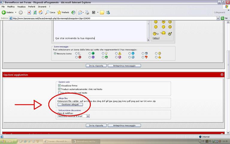This screenshot has width=230, height=144.
Task: Toggle the Visualizza firma checkbox
Action: 59,85
